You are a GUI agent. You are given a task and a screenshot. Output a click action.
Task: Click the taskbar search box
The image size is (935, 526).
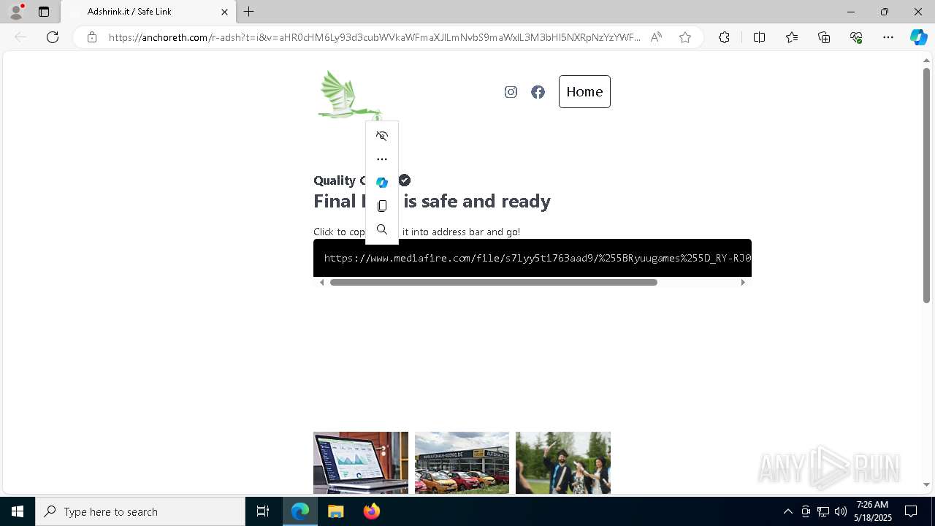coord(140,511)
